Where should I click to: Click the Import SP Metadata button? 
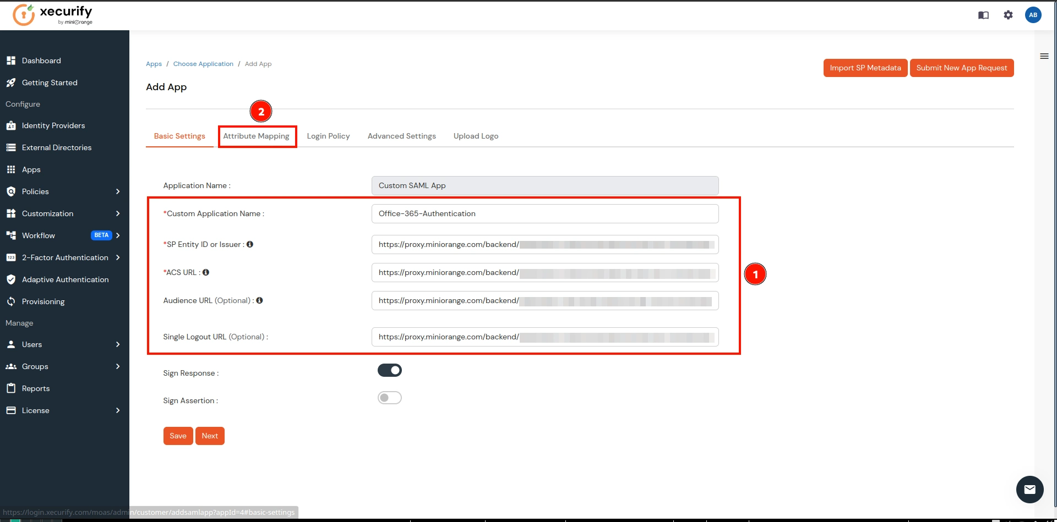(864, 68)
